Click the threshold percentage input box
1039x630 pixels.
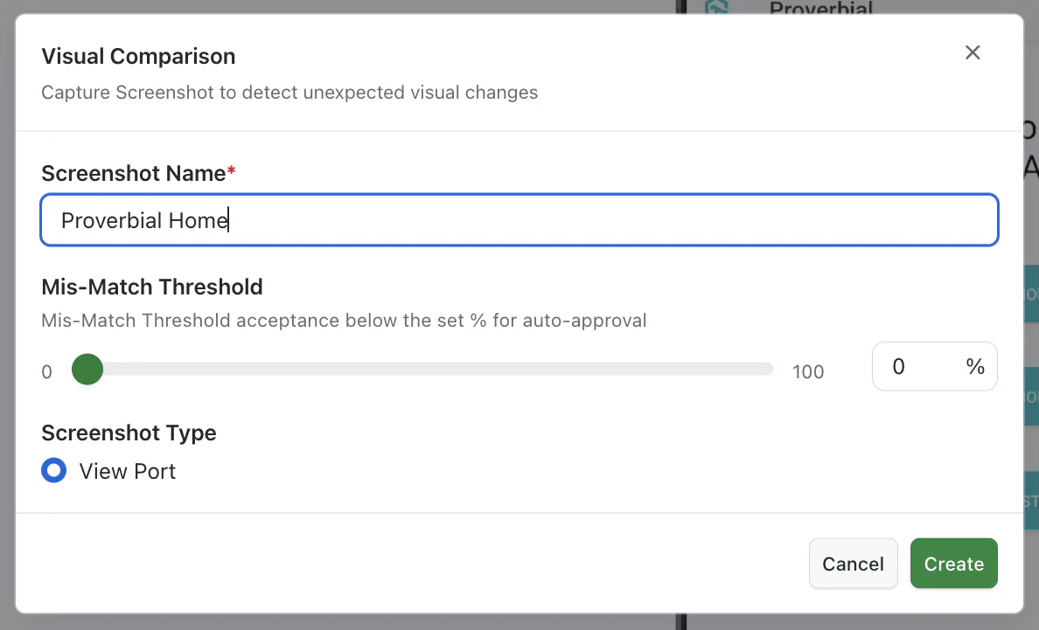point(934,366)
